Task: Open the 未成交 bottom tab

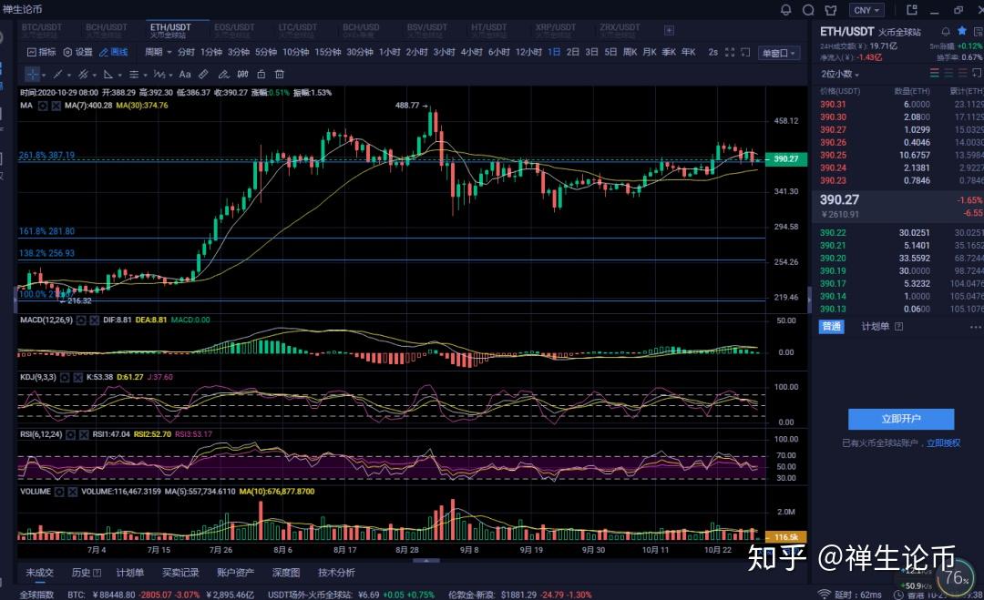Action: pos(39,573)
